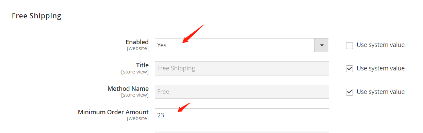Click the Method Name field containing Free

pos(242,92)
